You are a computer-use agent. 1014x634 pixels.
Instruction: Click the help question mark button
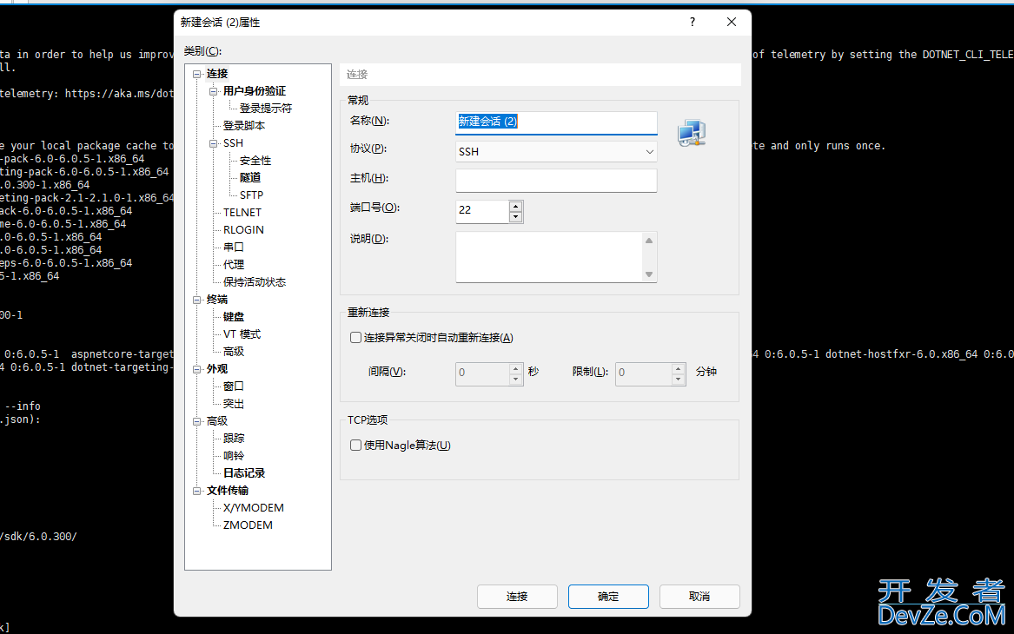coord(693,22)
